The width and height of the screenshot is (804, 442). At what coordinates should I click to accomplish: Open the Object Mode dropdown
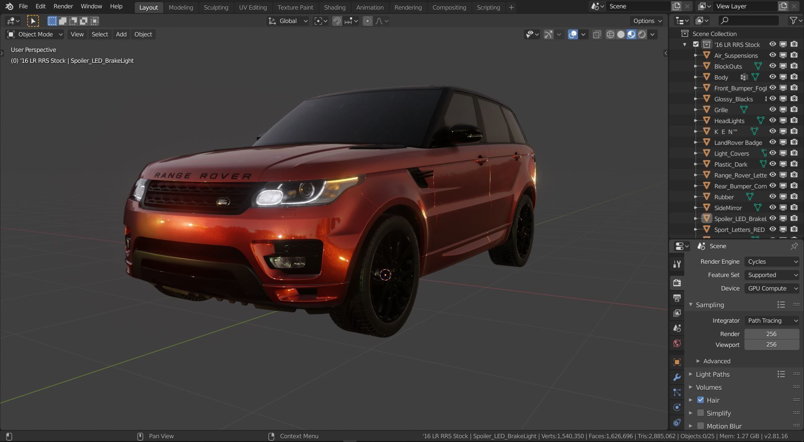pos(34,34)
